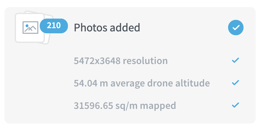Click the checkmark beside sq/m mapped
The height and width of the screenshot is (130, 264).
(x=235, y=105)
